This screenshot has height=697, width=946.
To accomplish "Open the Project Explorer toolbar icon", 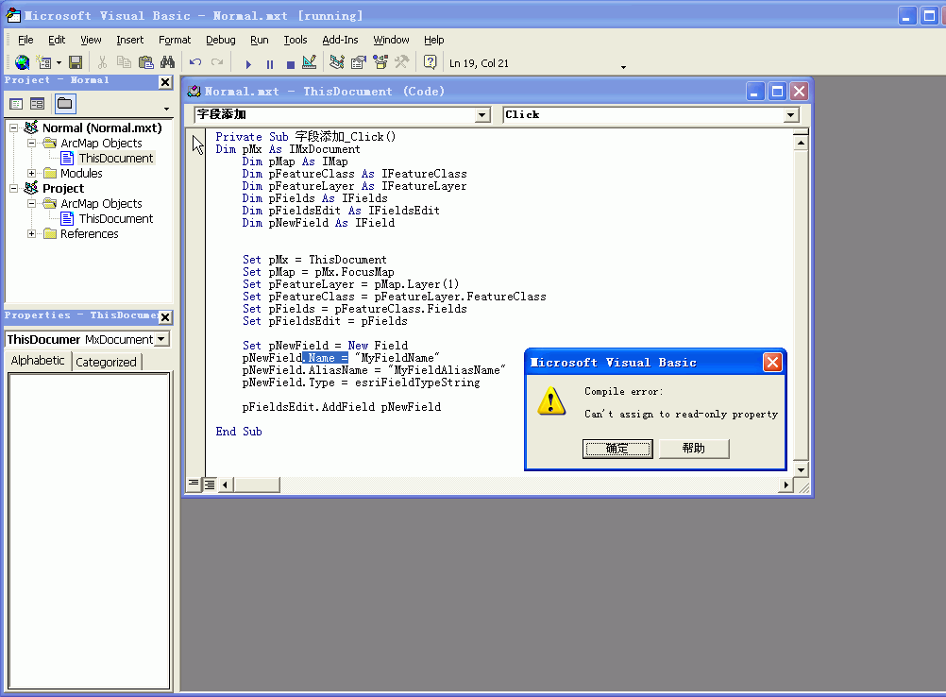I will (337, 62).
